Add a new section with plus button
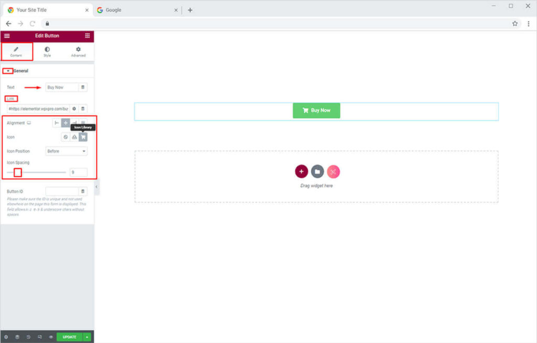 point(301,172)
